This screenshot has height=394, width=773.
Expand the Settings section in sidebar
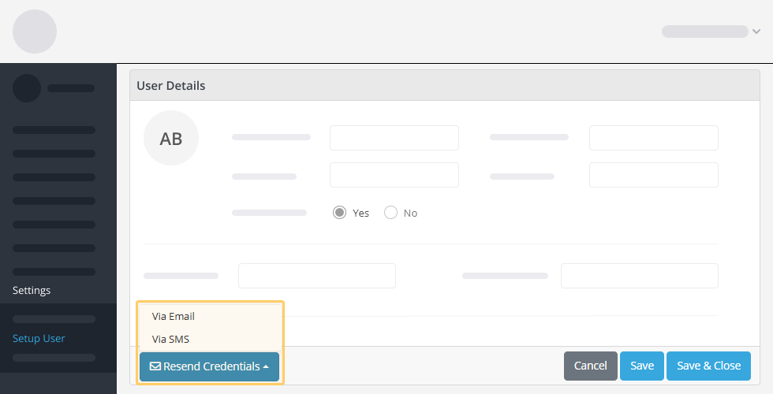point(32,291)
